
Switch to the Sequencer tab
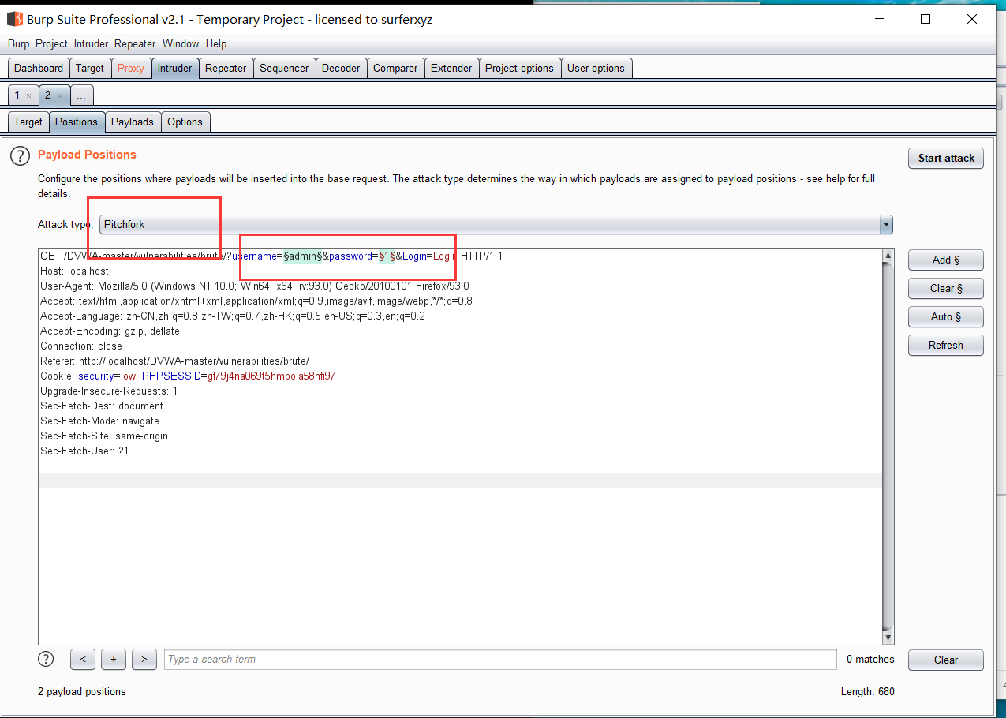(x=284, y=69)
